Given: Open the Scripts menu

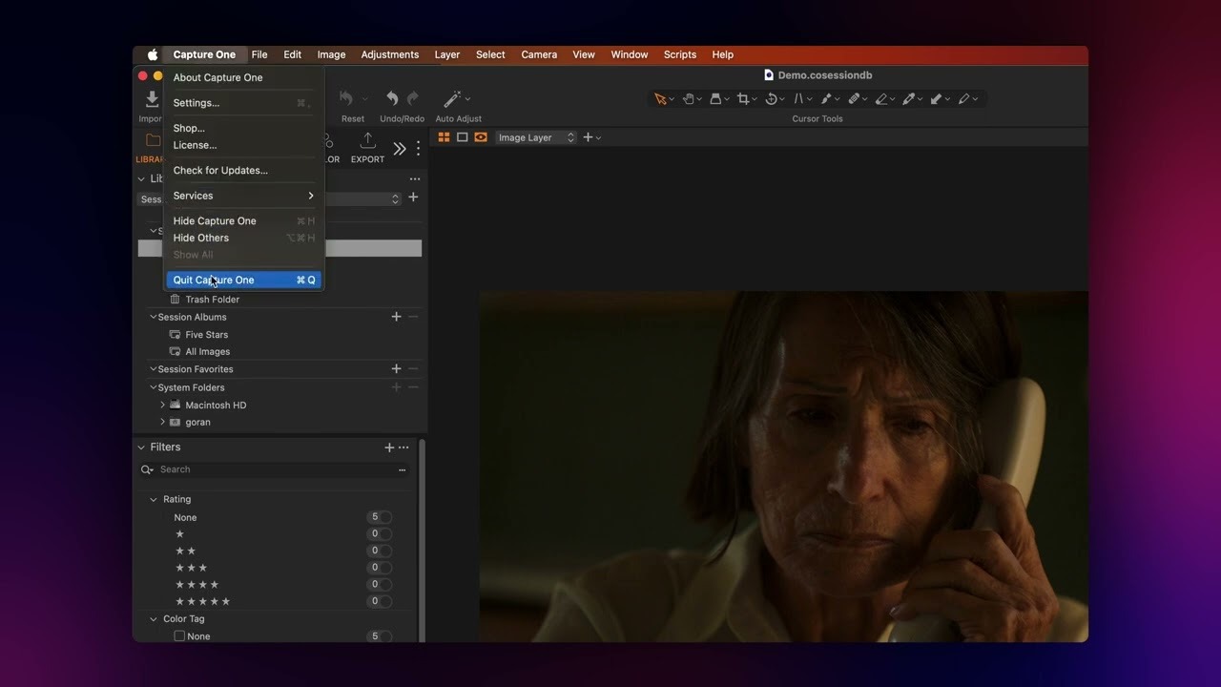Looking at the screenshot, I should [680, 54].
